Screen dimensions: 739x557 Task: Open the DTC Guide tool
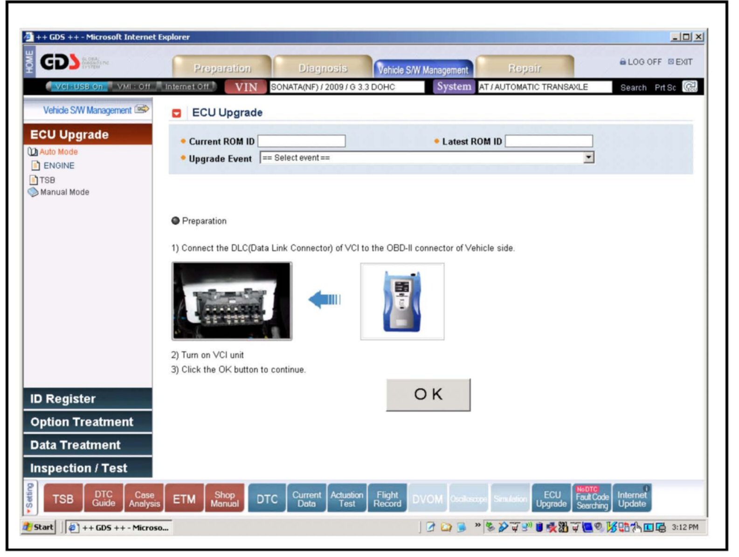[x=104, y=499]
